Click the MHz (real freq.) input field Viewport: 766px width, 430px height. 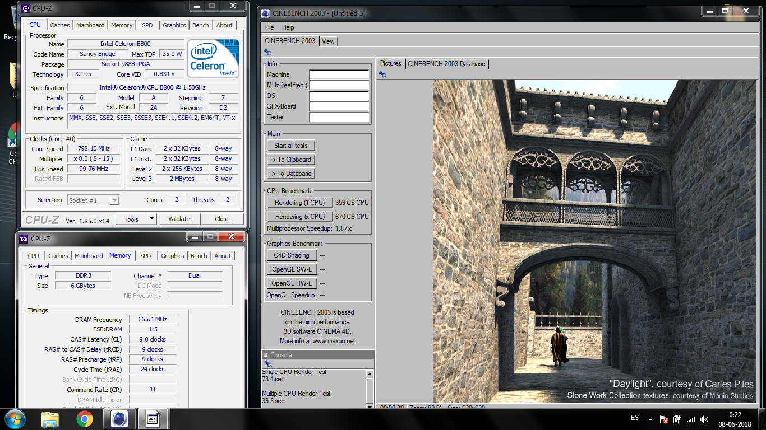pyautogui.click(x=339, y=85)
